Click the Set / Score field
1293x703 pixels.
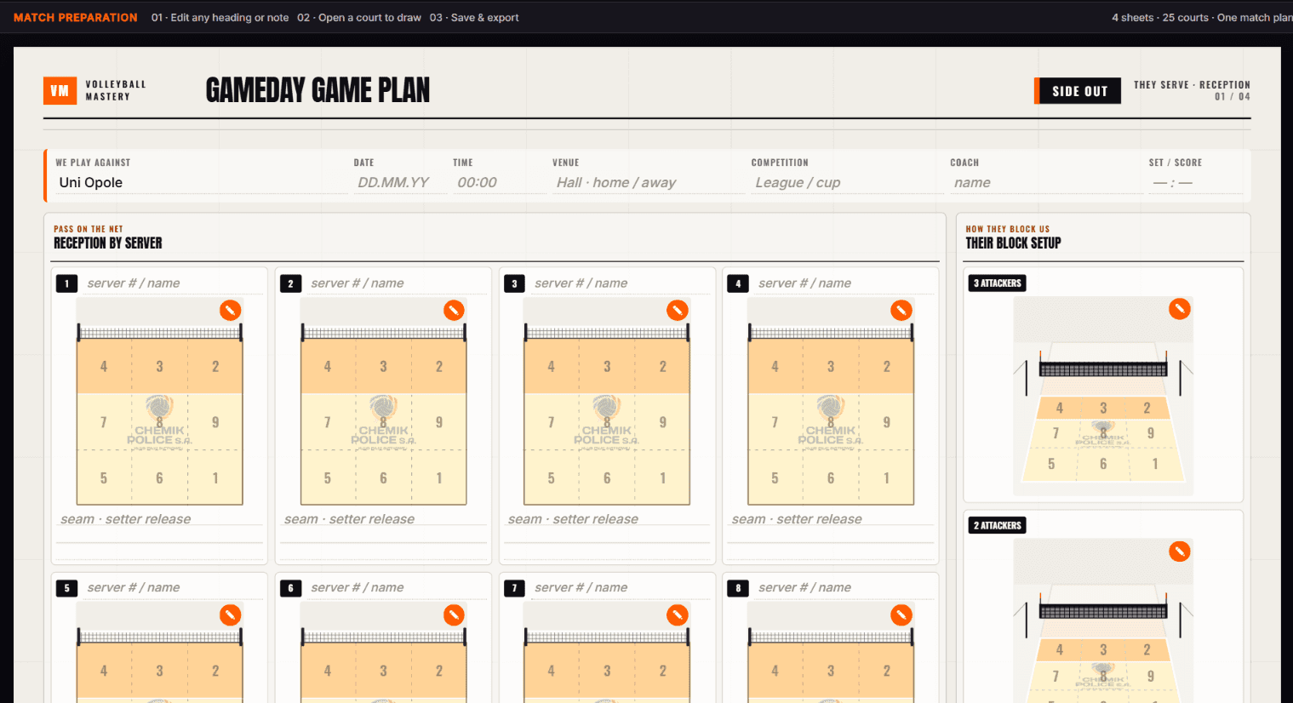(x=1195, y=183)
